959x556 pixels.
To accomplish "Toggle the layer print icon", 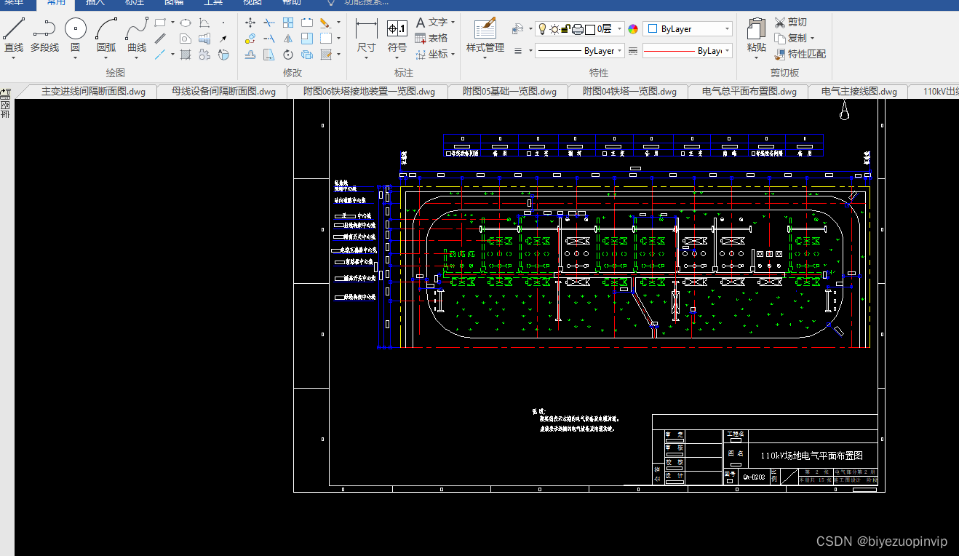I will click(x=578, y=29).
